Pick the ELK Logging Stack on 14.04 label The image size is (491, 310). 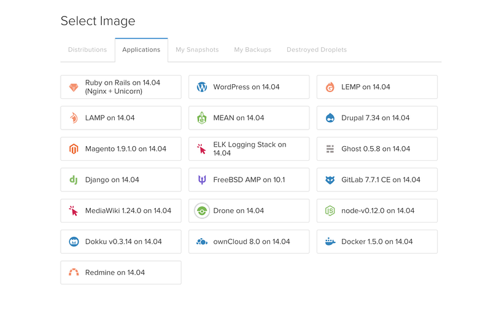coord(250,149)
